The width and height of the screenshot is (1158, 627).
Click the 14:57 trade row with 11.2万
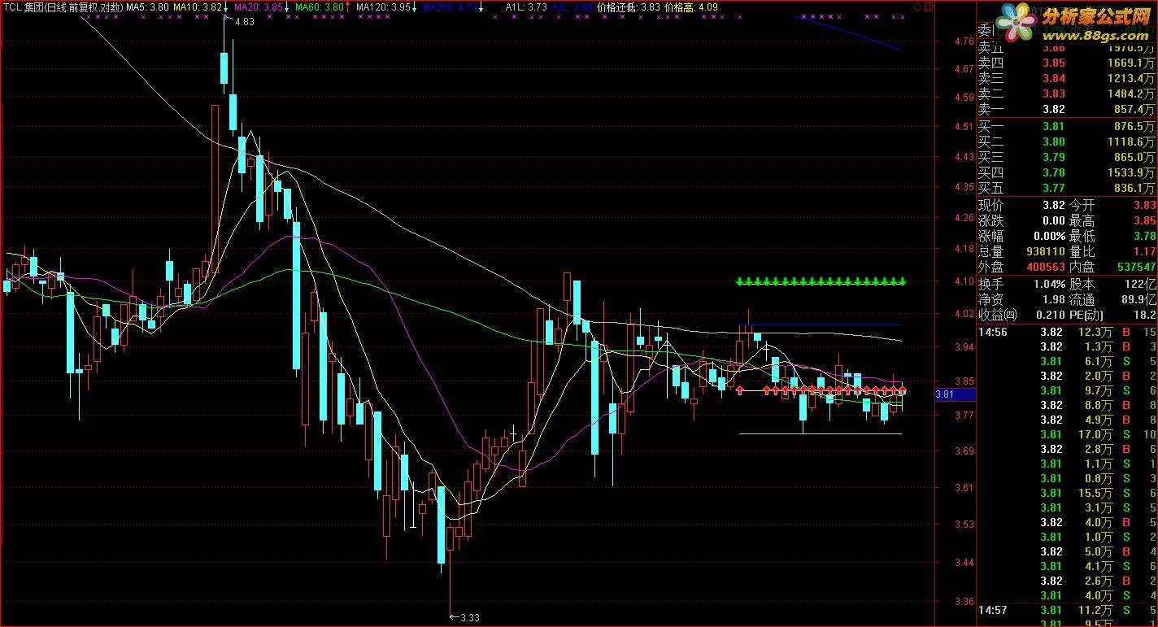1066,610
